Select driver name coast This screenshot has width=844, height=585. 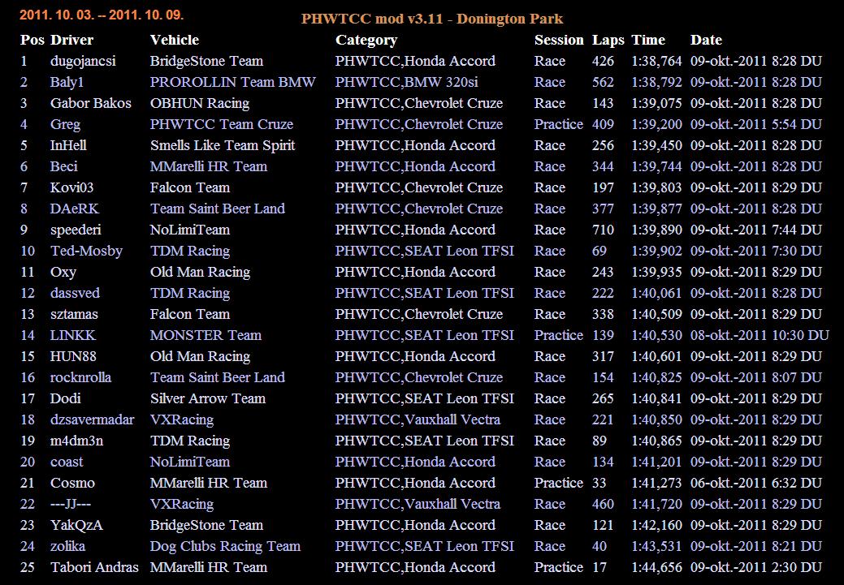pos(67,462)
